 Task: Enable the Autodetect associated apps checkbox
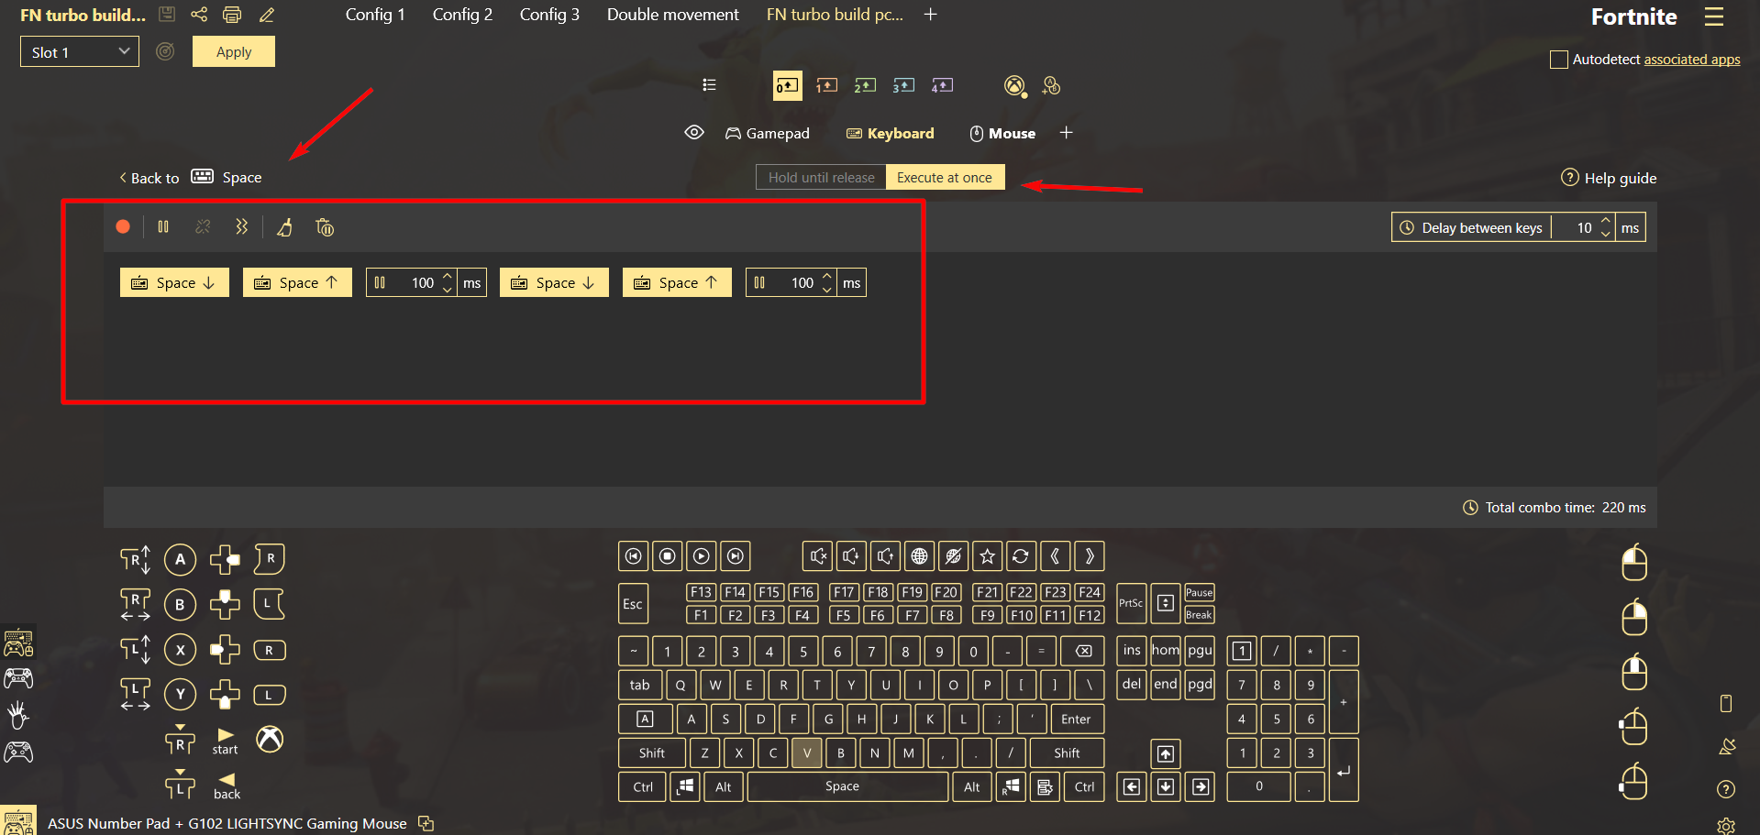tap(1558, 60)
